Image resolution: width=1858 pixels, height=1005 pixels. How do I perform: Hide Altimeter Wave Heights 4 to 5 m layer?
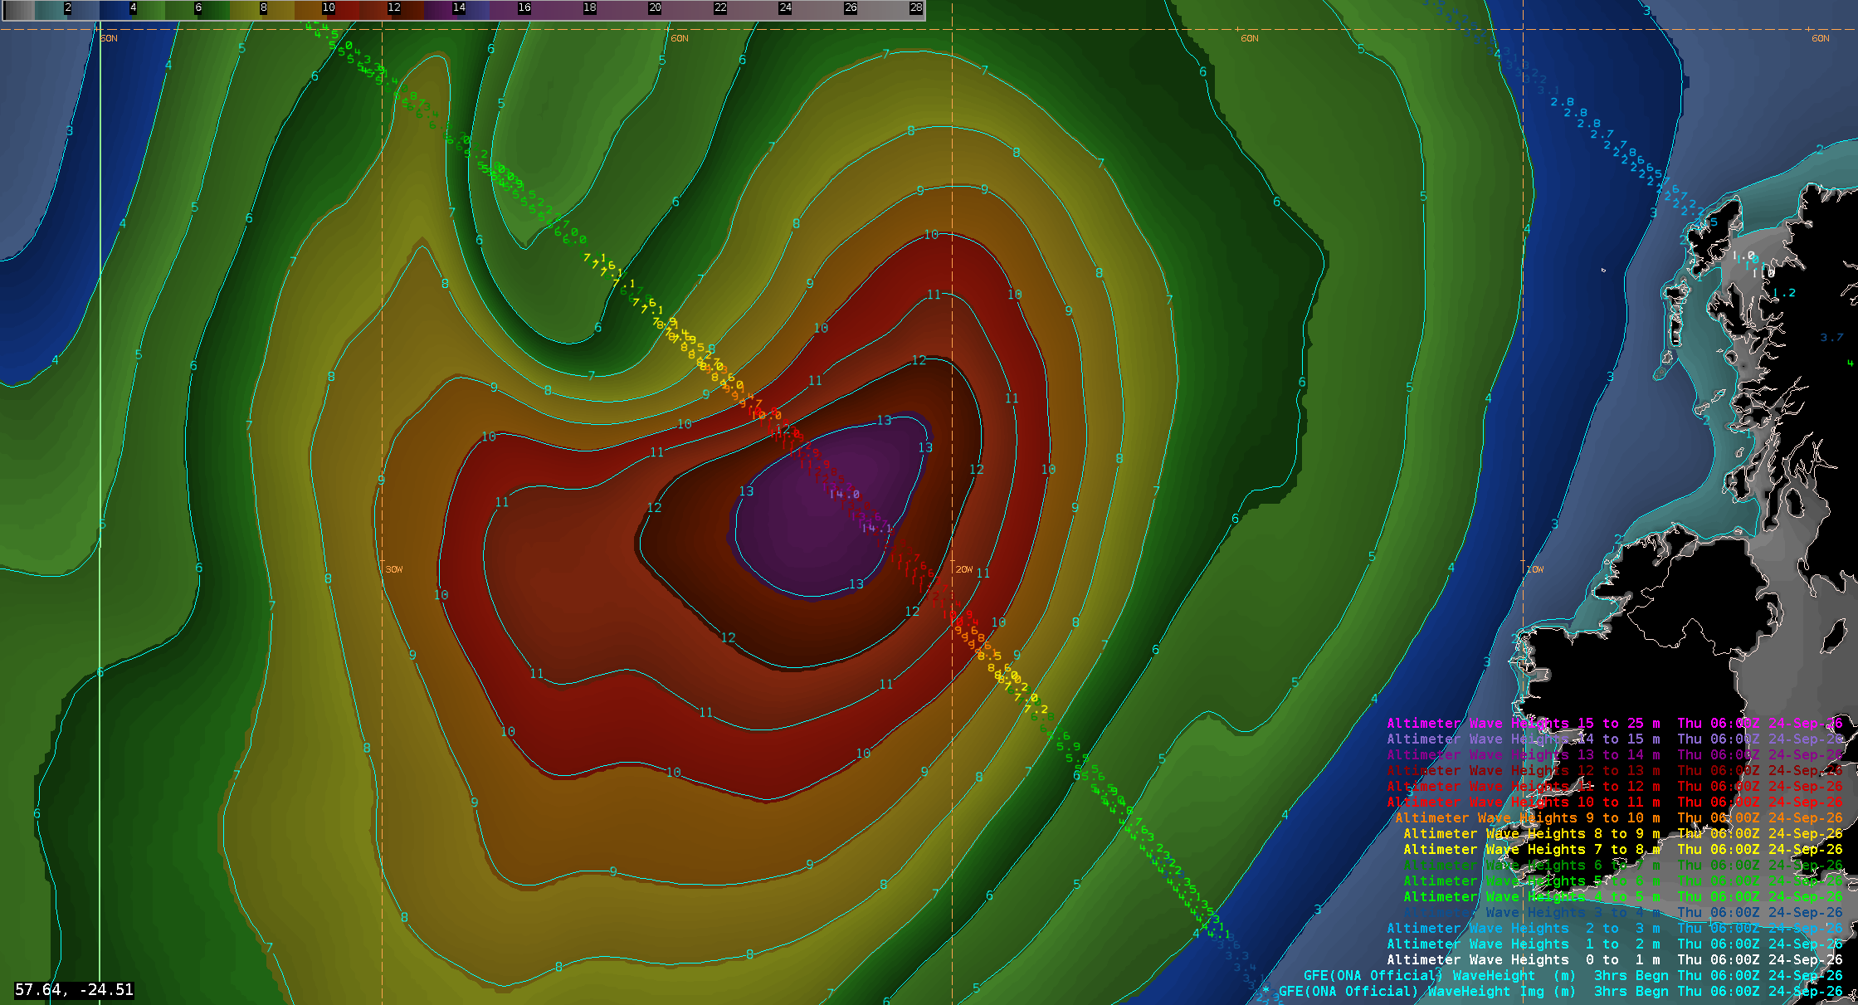click(x=1622, y=896)
